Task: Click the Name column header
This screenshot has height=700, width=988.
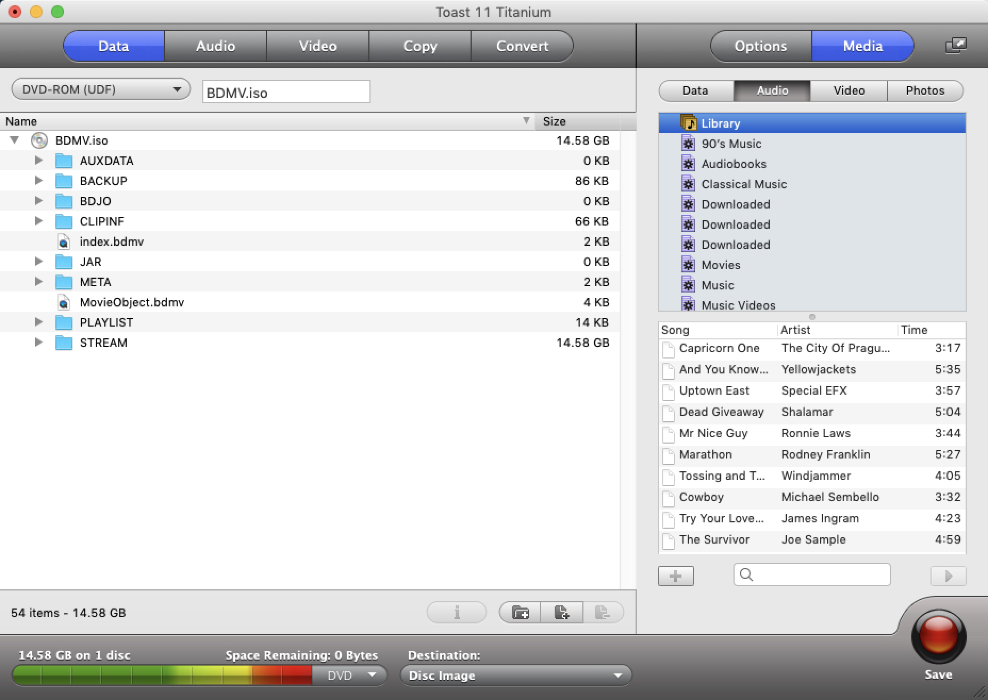Action: pos(268,121)
